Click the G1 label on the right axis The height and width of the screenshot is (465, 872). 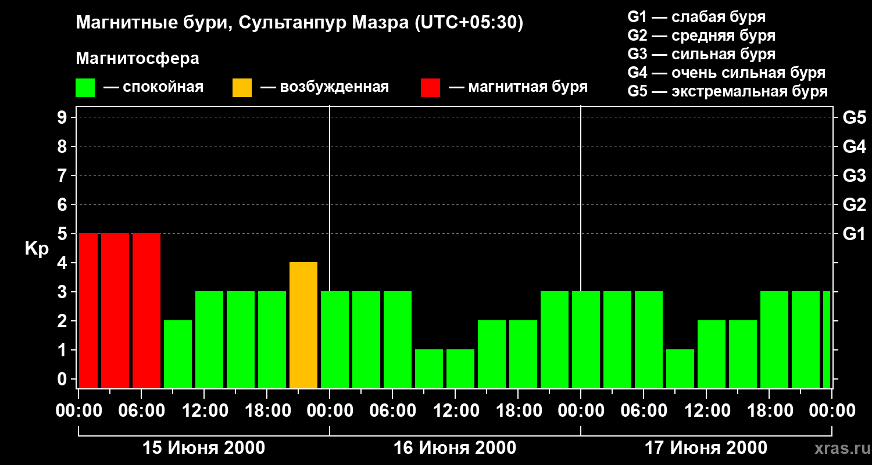pos(855,234)
